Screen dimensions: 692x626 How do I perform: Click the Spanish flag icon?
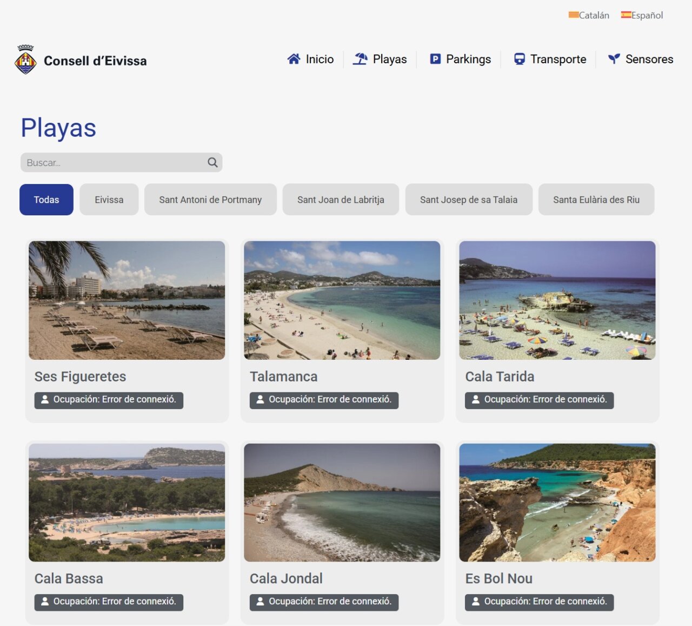coord(626,15)
